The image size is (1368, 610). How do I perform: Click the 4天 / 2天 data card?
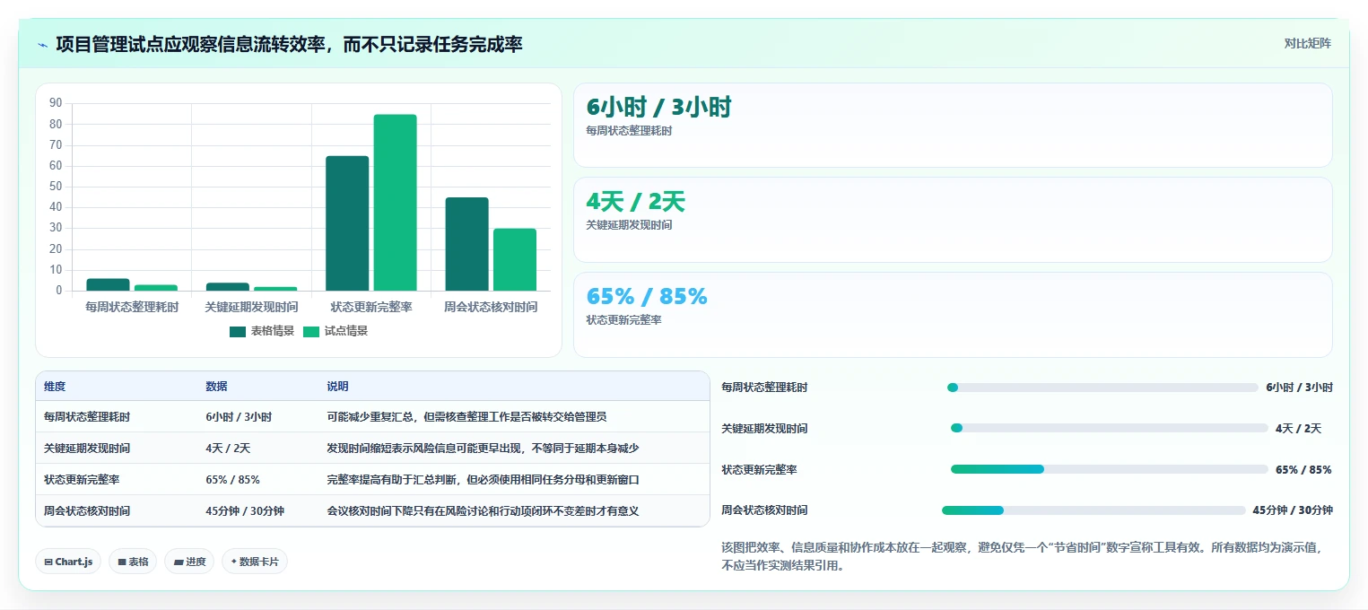(x=953, y=220)
